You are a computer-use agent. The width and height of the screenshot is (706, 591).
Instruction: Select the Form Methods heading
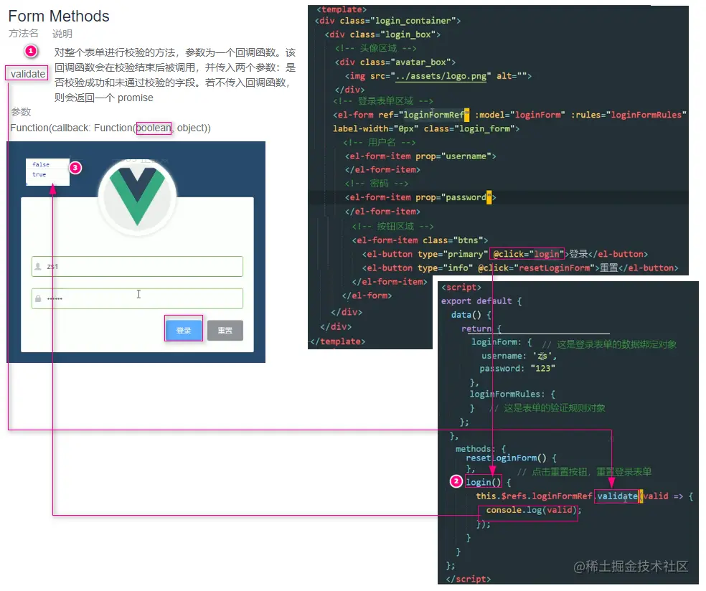tap(59, 16)
